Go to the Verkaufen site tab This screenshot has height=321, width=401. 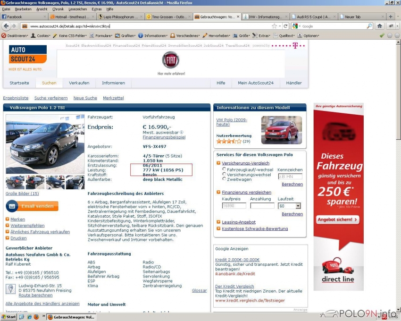[79, 83]
